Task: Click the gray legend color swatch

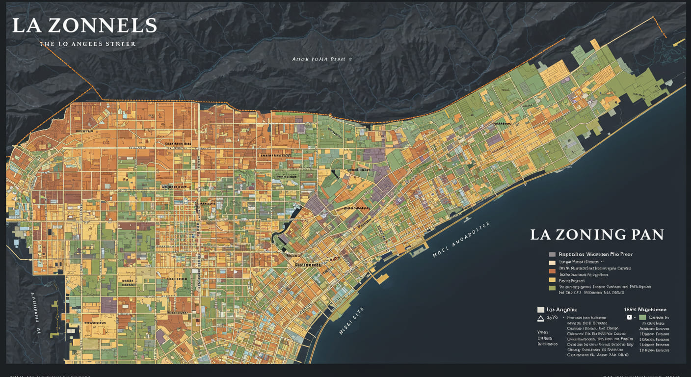Action: 552,255
